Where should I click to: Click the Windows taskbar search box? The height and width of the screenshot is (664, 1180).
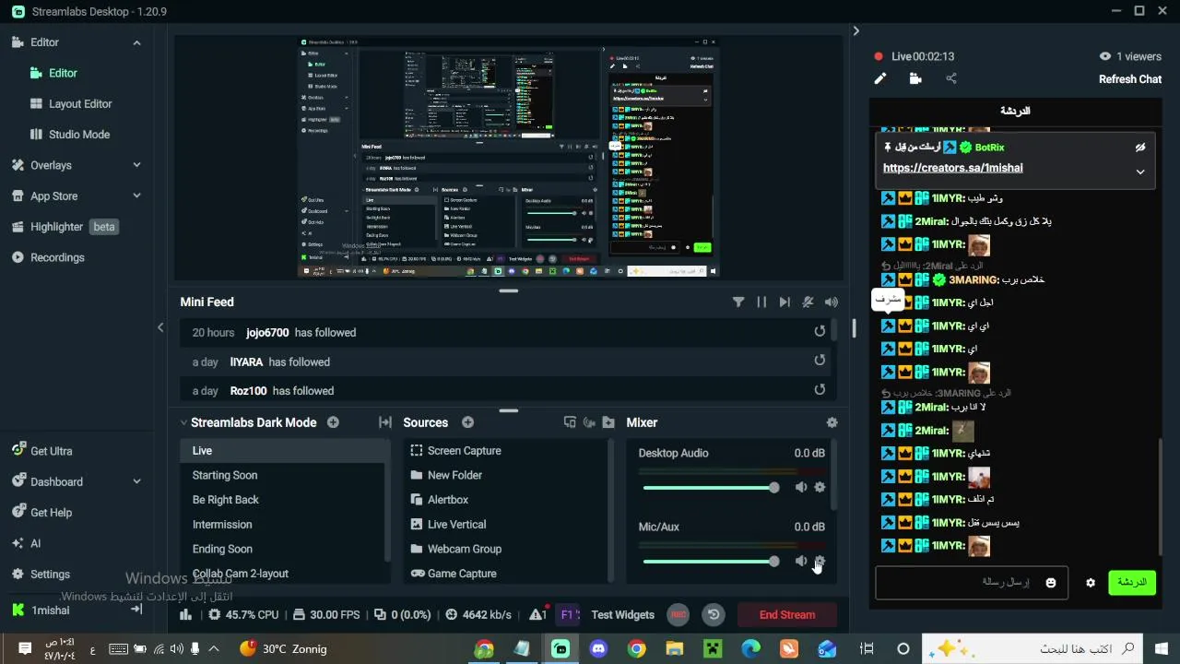tap(1032, 648)
